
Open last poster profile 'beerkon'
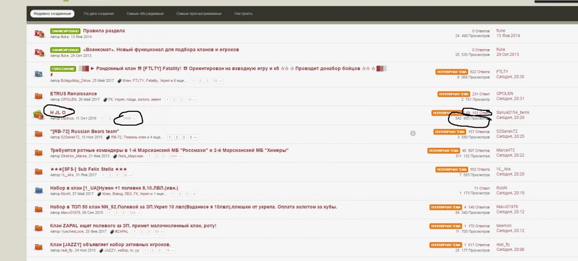pyautogui.click(x=504, y=225)
